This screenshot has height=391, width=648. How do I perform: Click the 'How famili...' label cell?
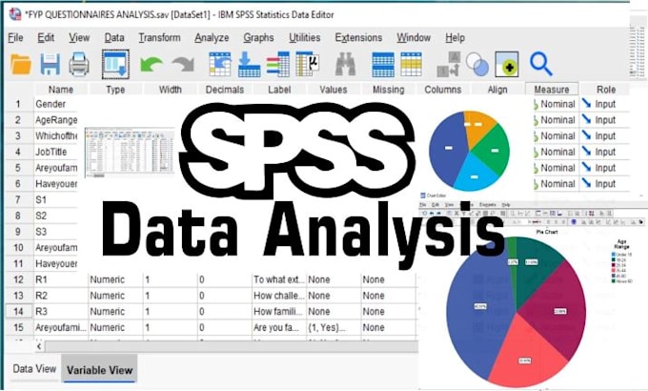pos(278,312)
